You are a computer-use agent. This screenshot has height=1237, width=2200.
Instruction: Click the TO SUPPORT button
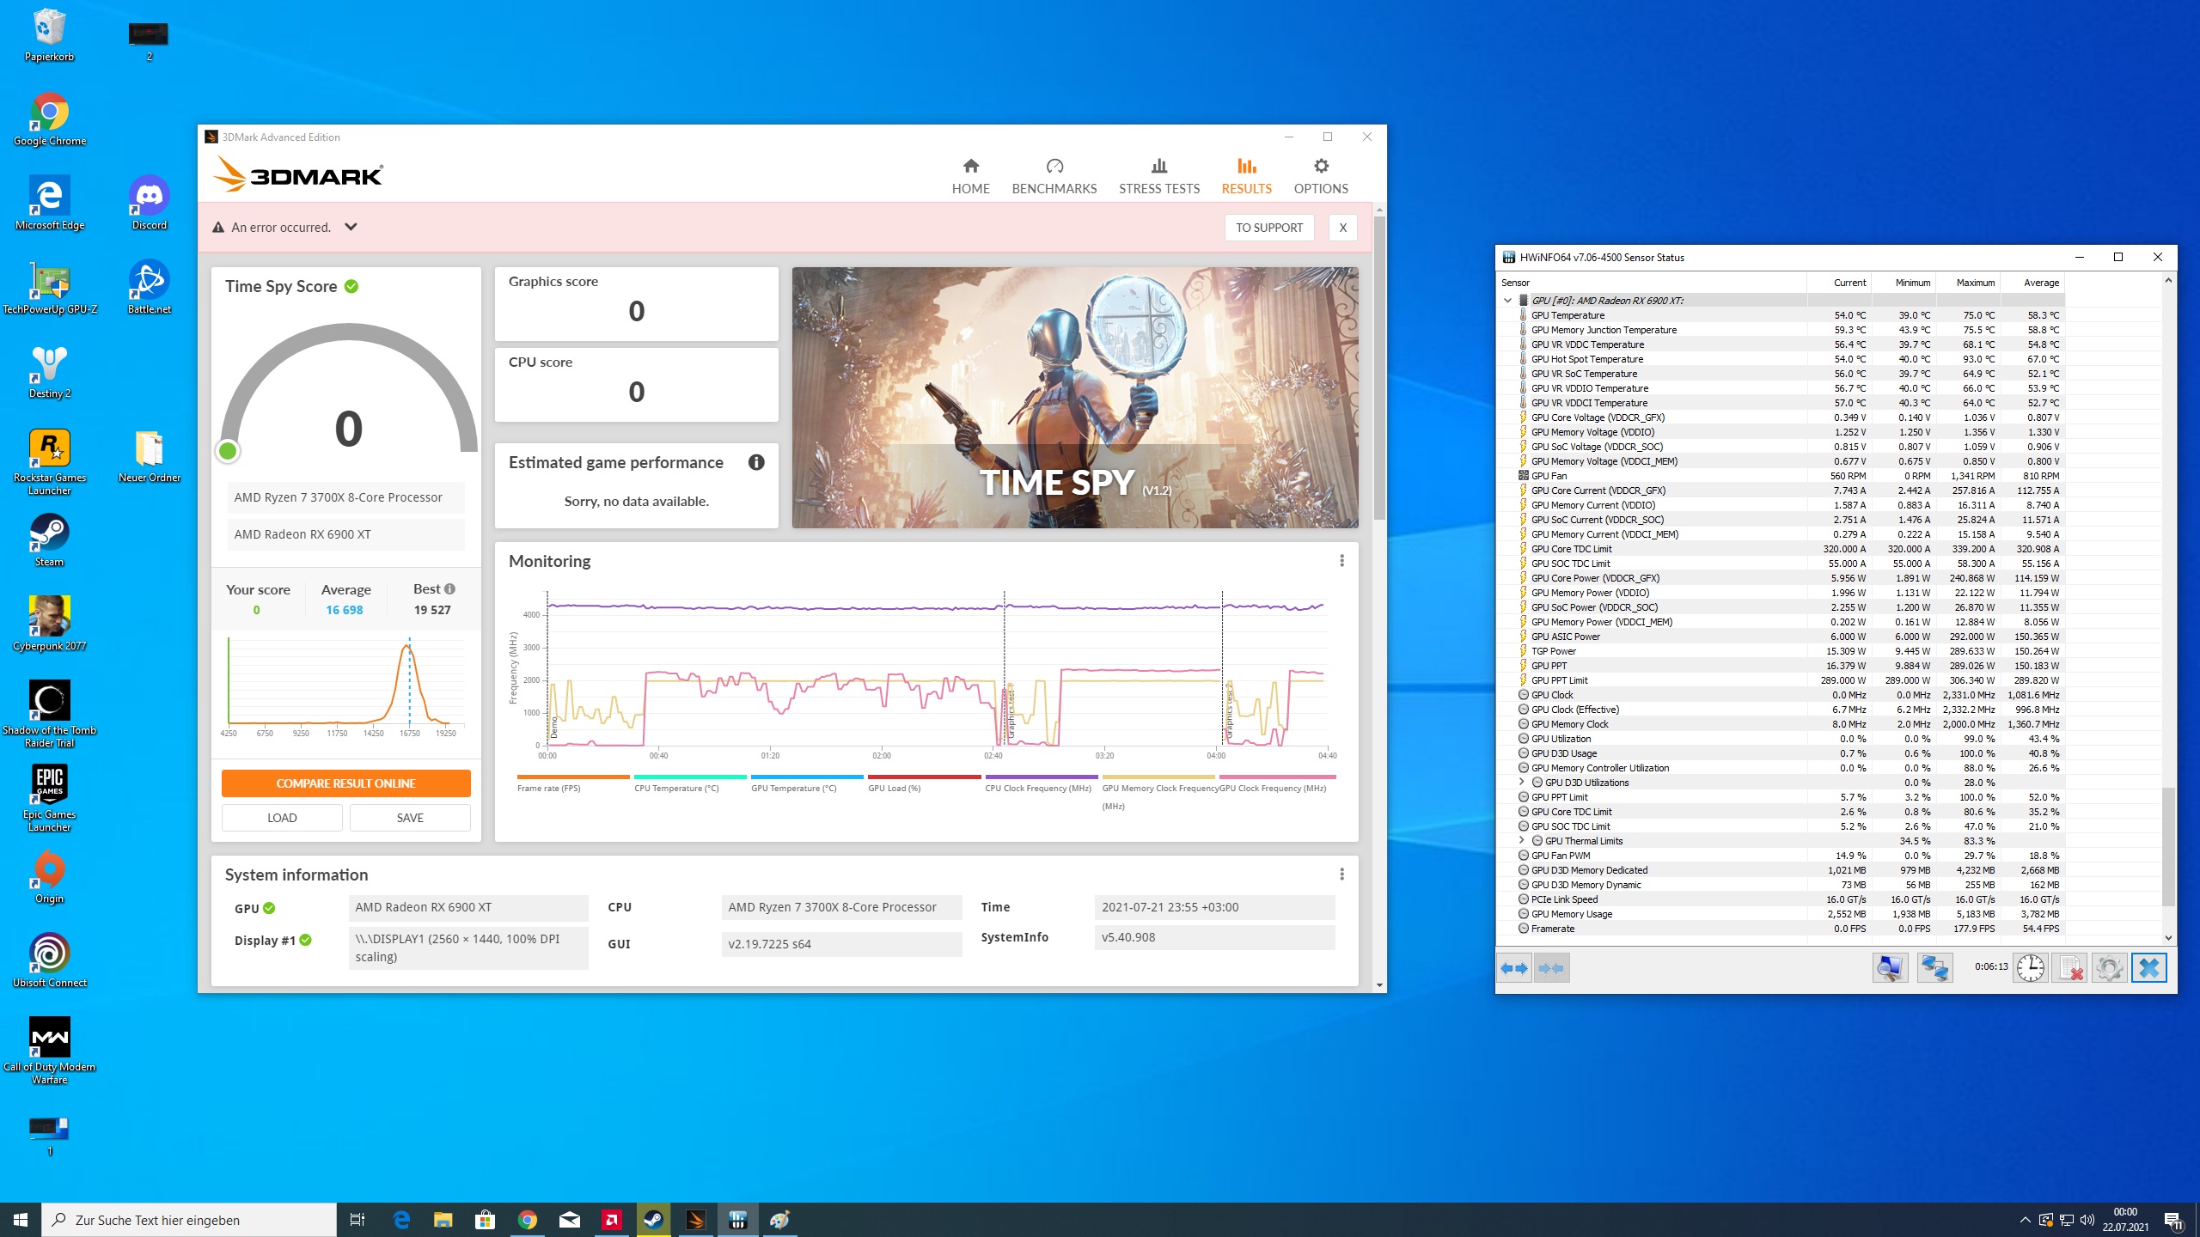pos(1268,228)
